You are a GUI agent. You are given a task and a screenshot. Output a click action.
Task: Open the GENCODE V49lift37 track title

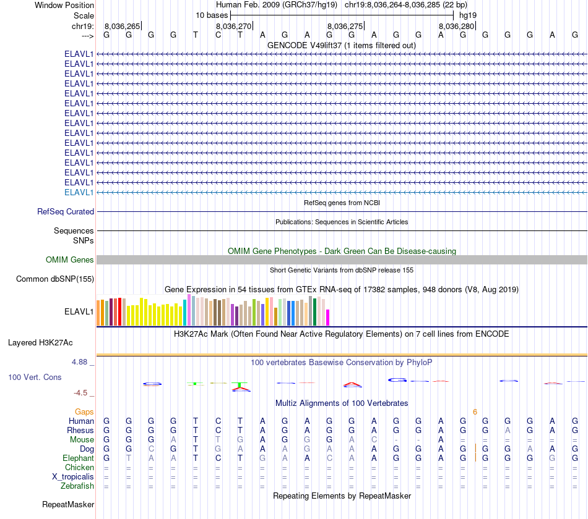coord(342,45)
